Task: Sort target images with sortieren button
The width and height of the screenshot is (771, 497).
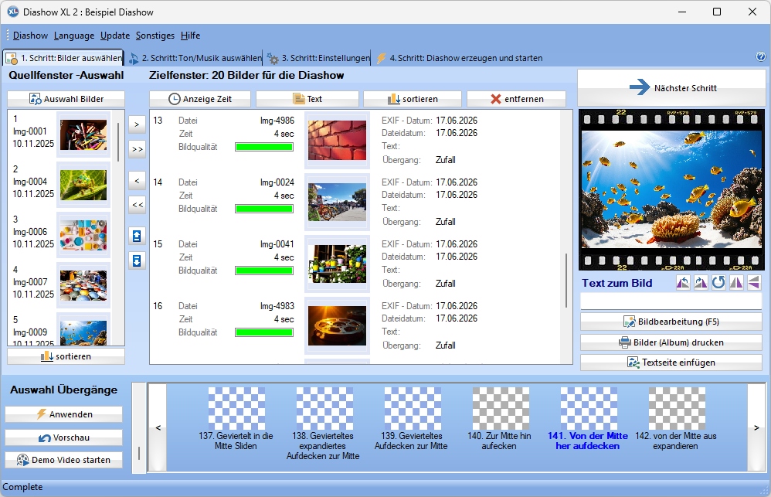Action: point(413,99)
